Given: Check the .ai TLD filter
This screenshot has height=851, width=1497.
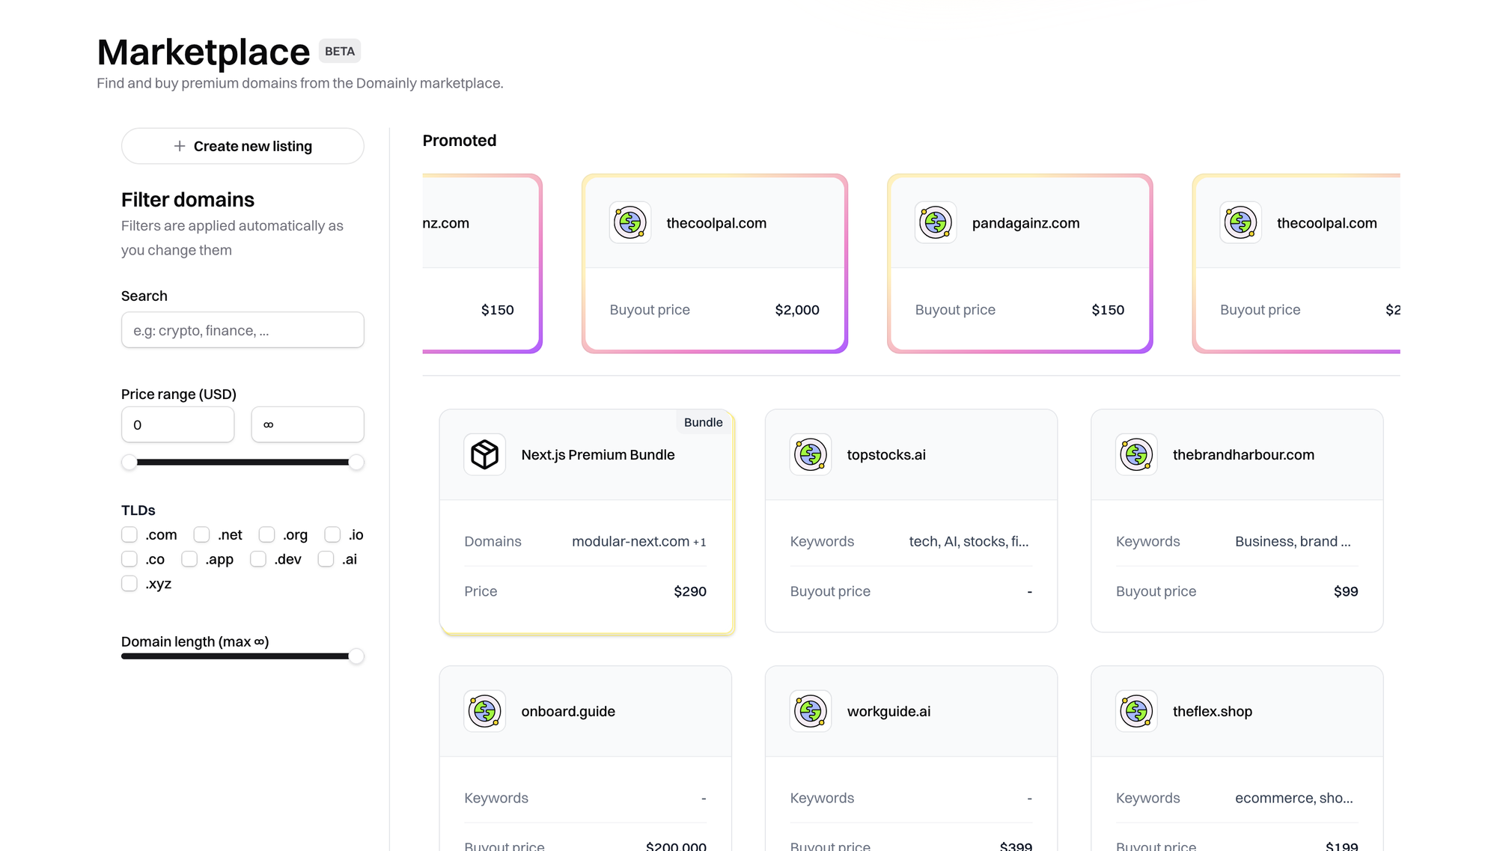Looking at the screenshot, I should [x=326, y=559].
